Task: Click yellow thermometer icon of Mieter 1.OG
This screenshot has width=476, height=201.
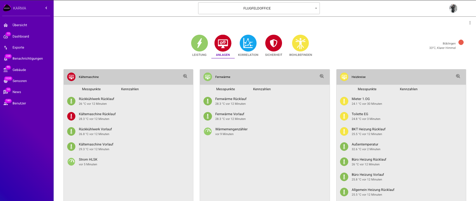Action: point(344,101)
